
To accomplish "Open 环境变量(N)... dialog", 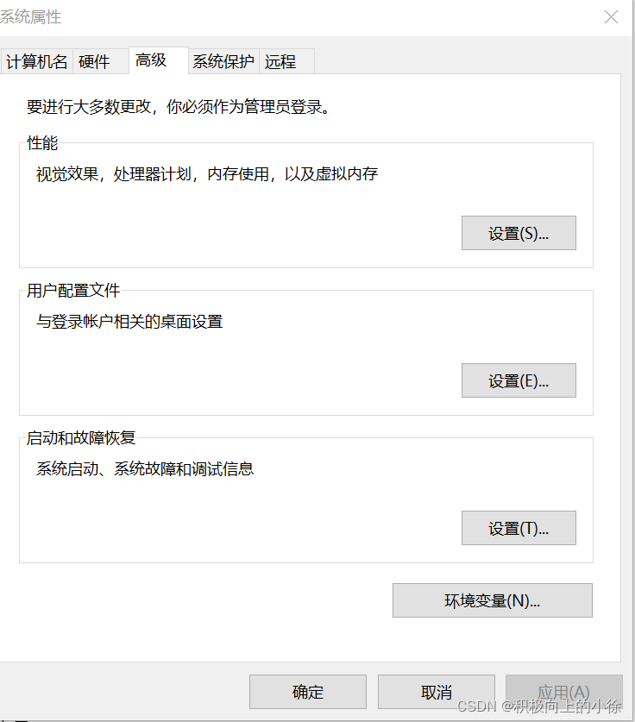I will (x=493, y=600).
